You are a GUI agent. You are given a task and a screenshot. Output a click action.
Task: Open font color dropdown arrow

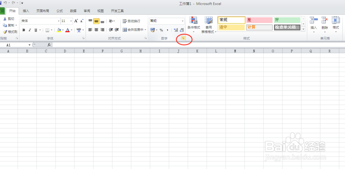(71, 30)
